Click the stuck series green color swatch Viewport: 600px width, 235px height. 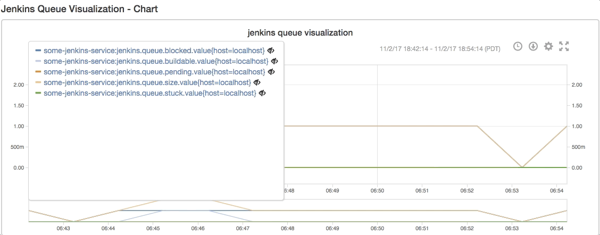click(38, 93)
